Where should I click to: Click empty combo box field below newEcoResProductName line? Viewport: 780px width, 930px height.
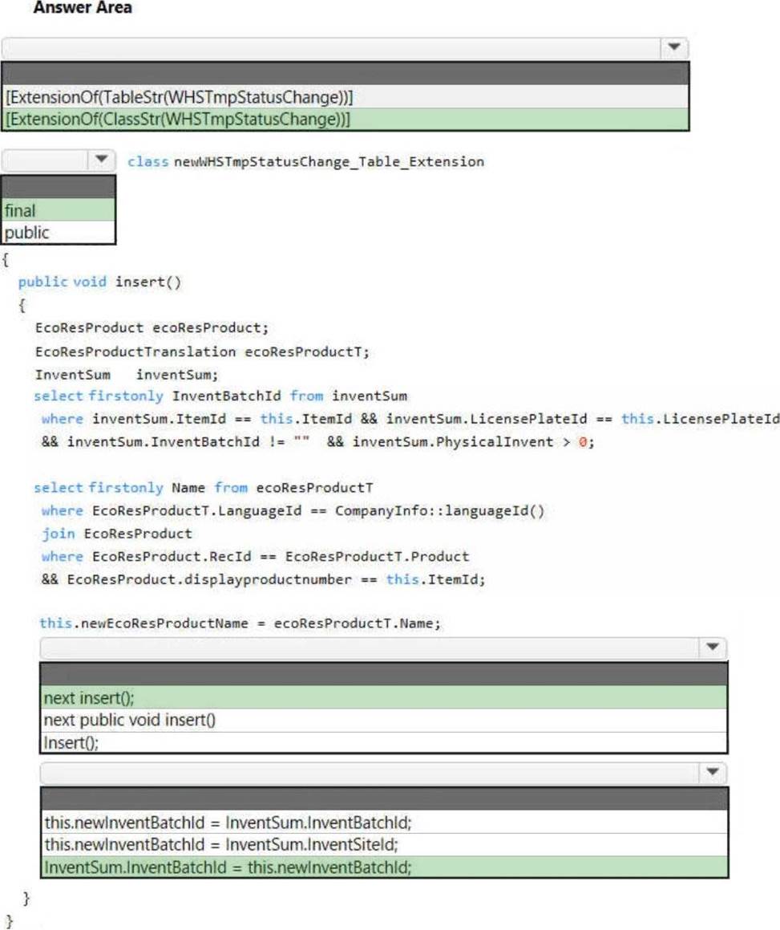pos(369,648)
